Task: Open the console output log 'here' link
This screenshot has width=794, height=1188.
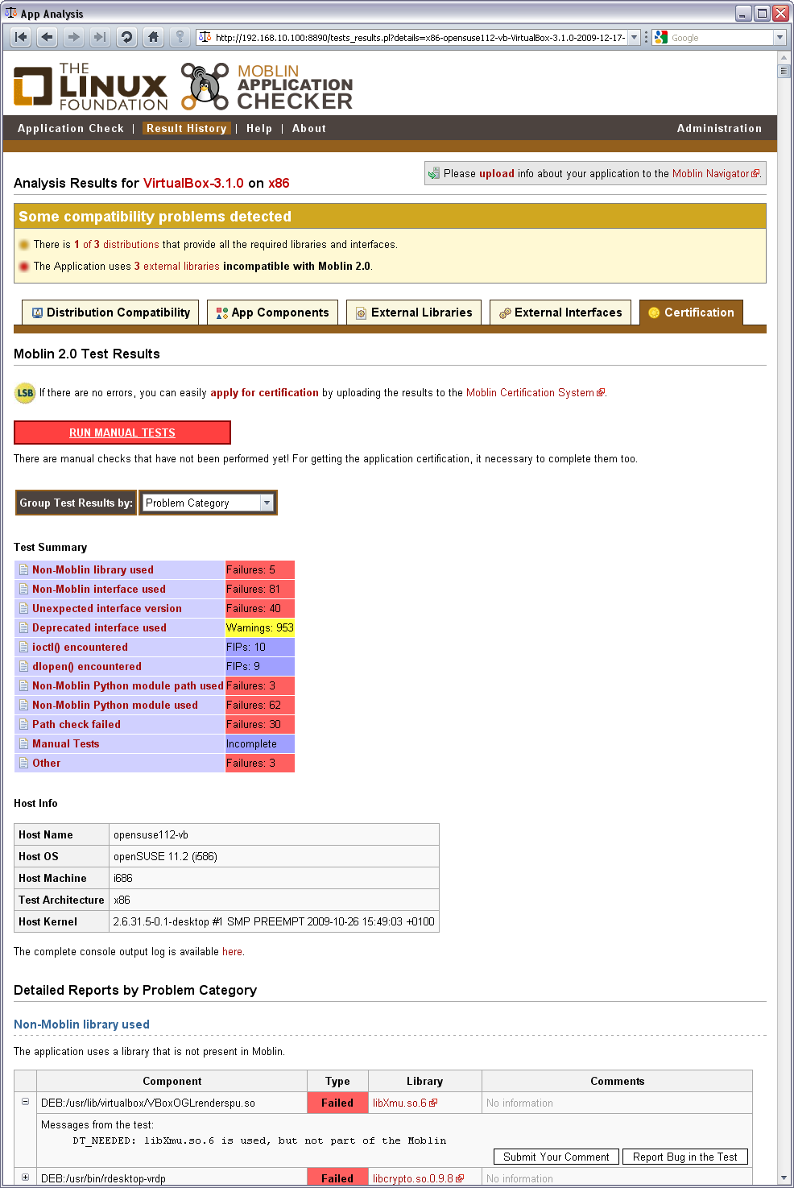Action: [232, 952]
